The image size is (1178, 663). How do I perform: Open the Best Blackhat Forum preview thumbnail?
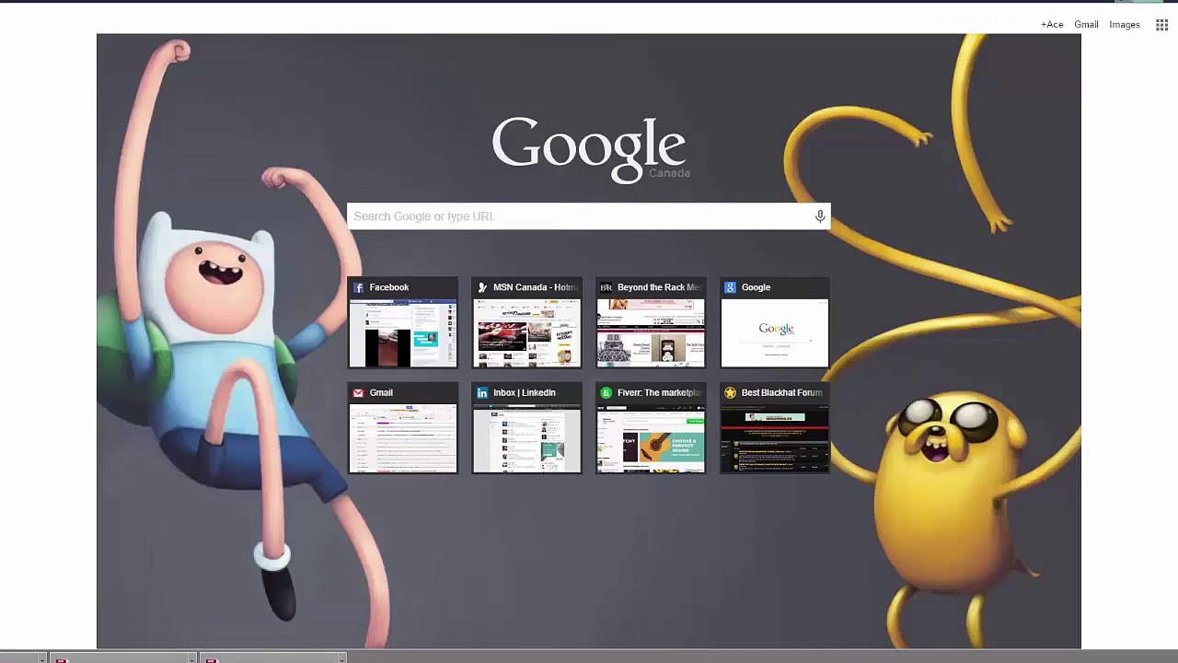coord(775,437)
